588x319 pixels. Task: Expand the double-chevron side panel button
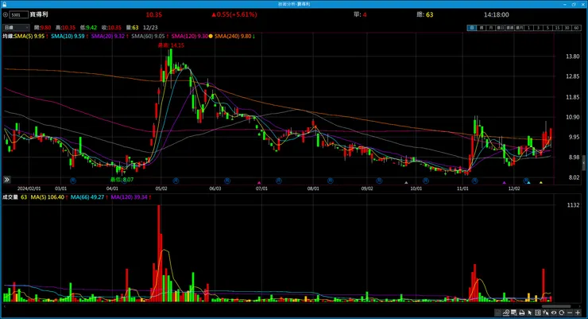[x=6, y=180]
